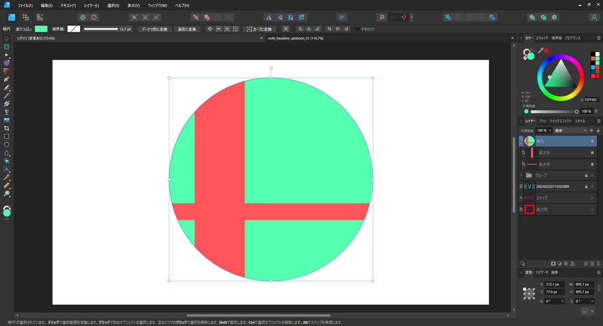Screen dimensions: 603x326
Task: Apply the Add boolean operation
Action: pyautogui.click(x=447, y=17)
